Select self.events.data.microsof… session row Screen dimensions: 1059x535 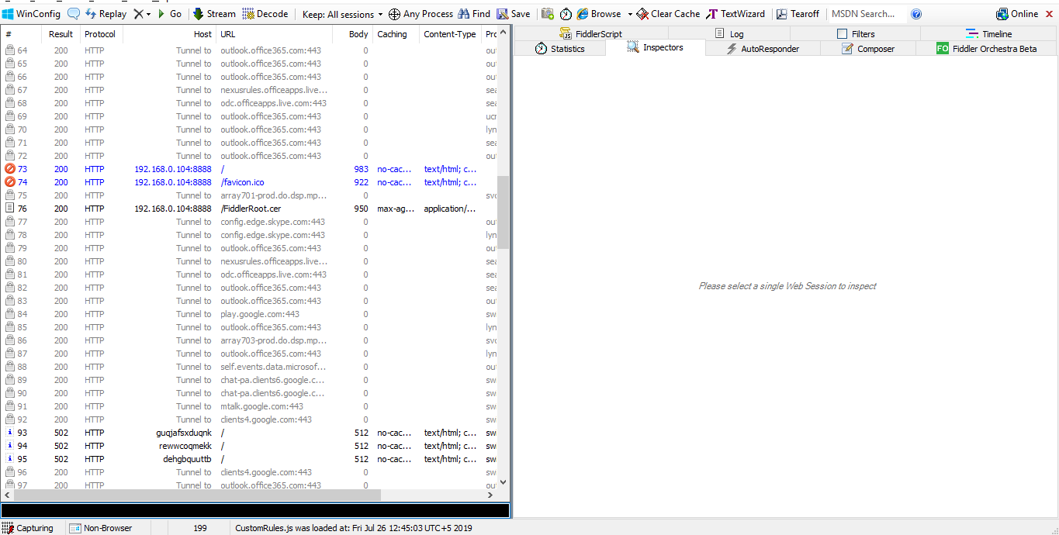248,367
